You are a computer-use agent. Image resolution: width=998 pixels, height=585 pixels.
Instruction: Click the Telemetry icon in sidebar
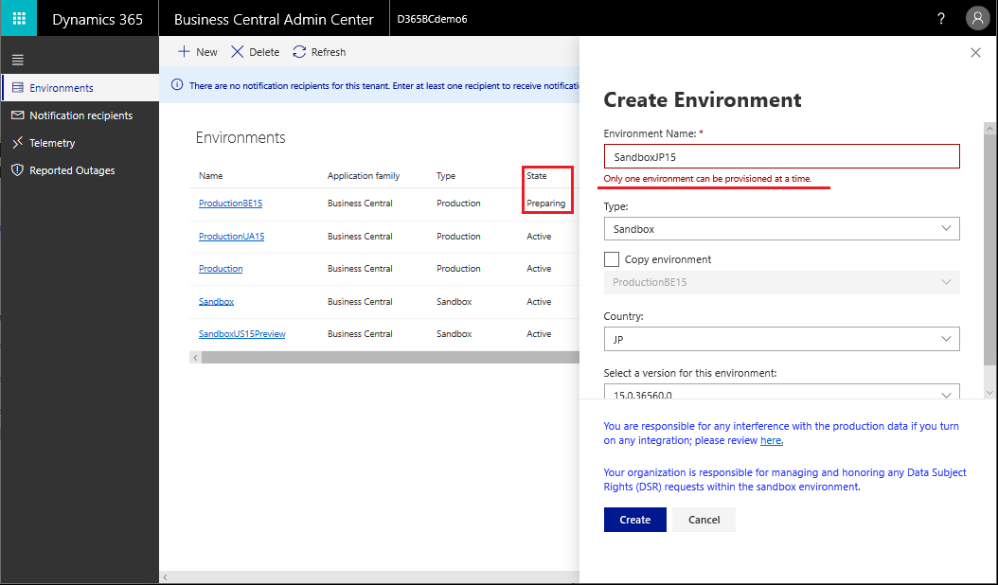click(x=18, y=143)
